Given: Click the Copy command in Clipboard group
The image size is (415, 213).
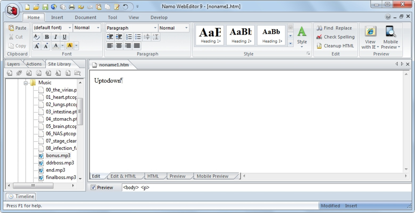Looking at the screenshot, I should pos(17,46).
